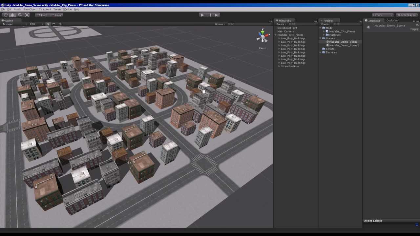Select Modular_Demo_Scene2 in the Project panel

344,45
